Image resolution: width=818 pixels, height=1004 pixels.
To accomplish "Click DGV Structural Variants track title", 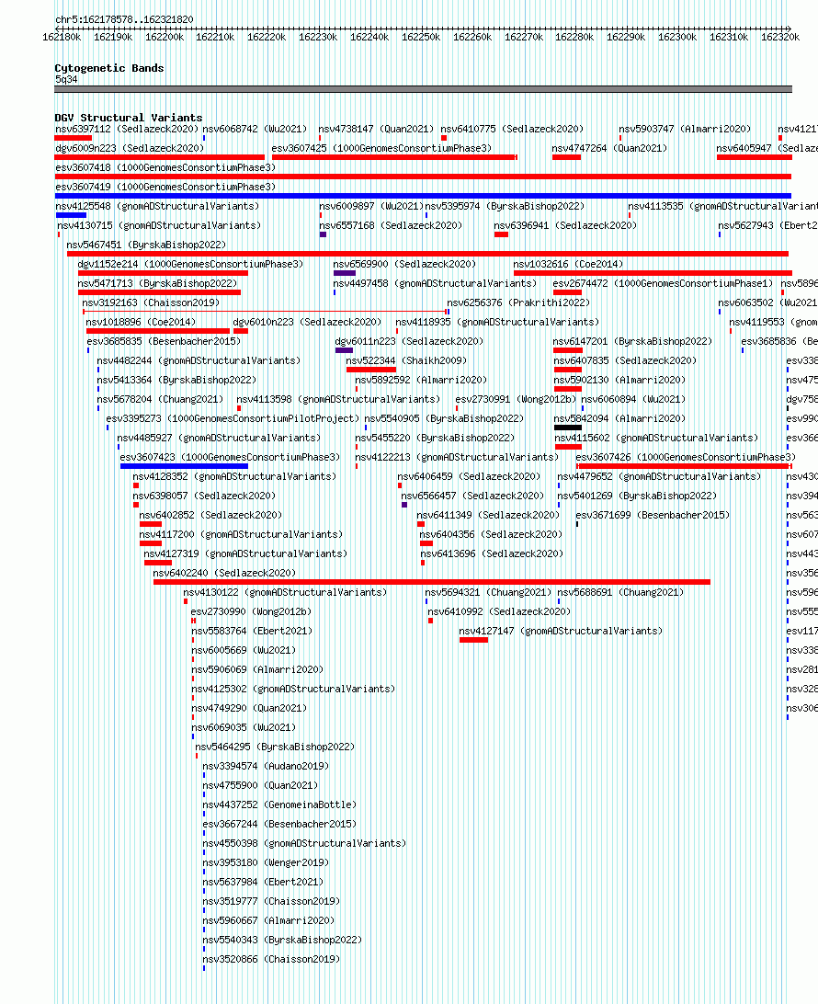I will pyautogui.click(x=129, y=118).
